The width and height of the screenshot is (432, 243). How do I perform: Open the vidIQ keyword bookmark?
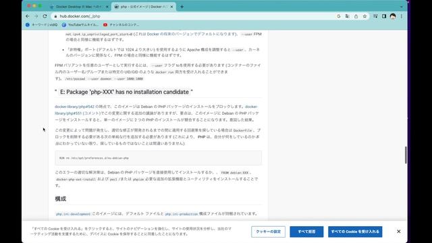[x=42, y=25]
